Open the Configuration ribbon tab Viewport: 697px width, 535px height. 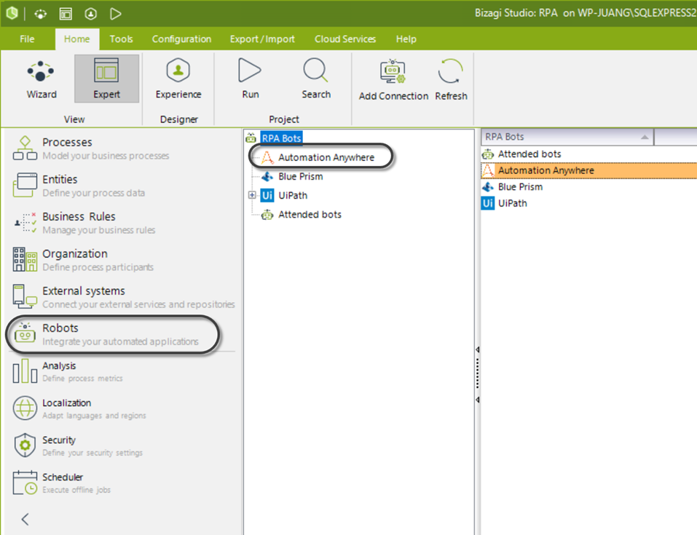pos(181,39)
